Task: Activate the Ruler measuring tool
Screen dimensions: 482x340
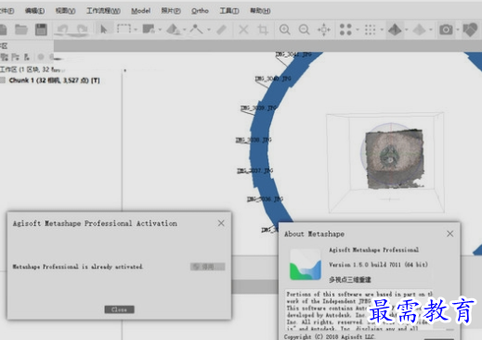Action: [x=222, y=30]
